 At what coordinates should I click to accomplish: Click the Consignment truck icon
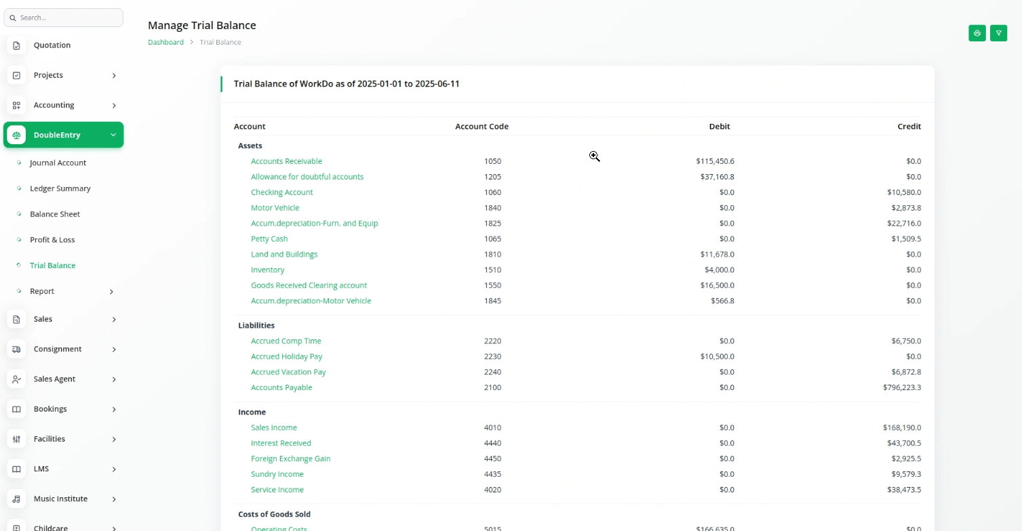17,349
